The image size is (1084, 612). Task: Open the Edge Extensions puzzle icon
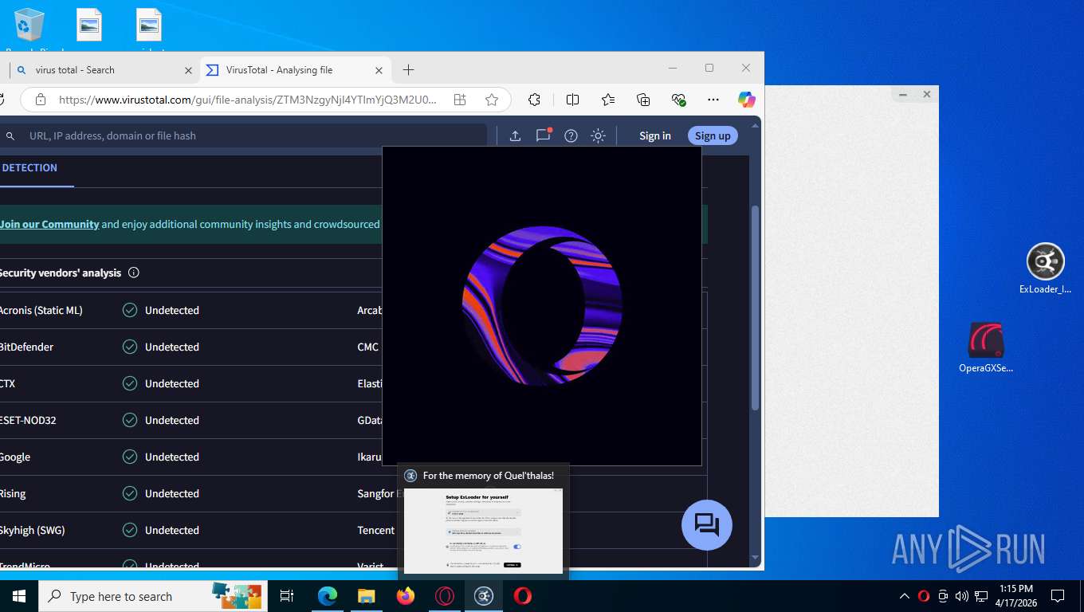coord(535,100)
